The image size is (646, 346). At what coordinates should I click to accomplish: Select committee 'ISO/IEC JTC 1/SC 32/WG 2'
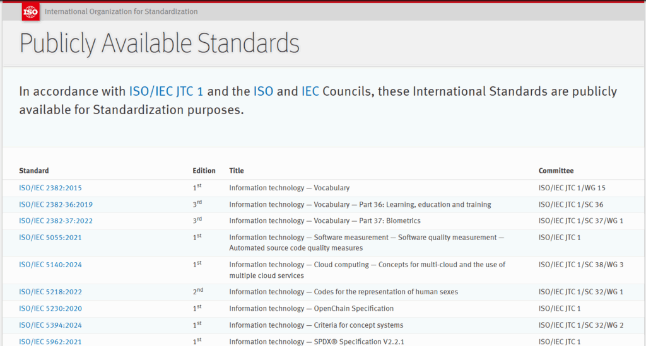581,325
